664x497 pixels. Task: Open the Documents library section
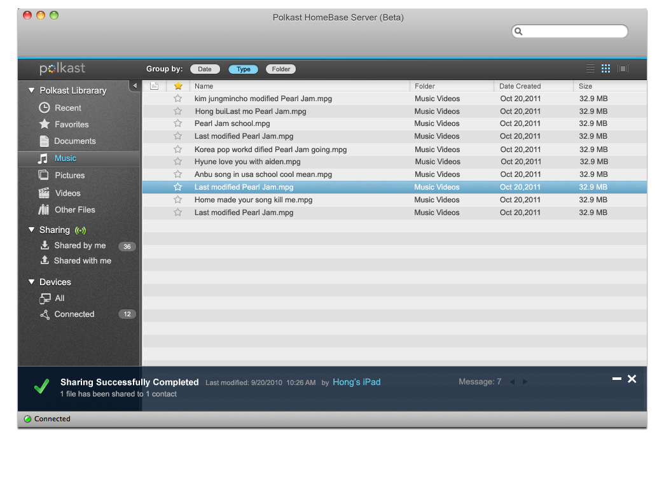coord(74,141)
